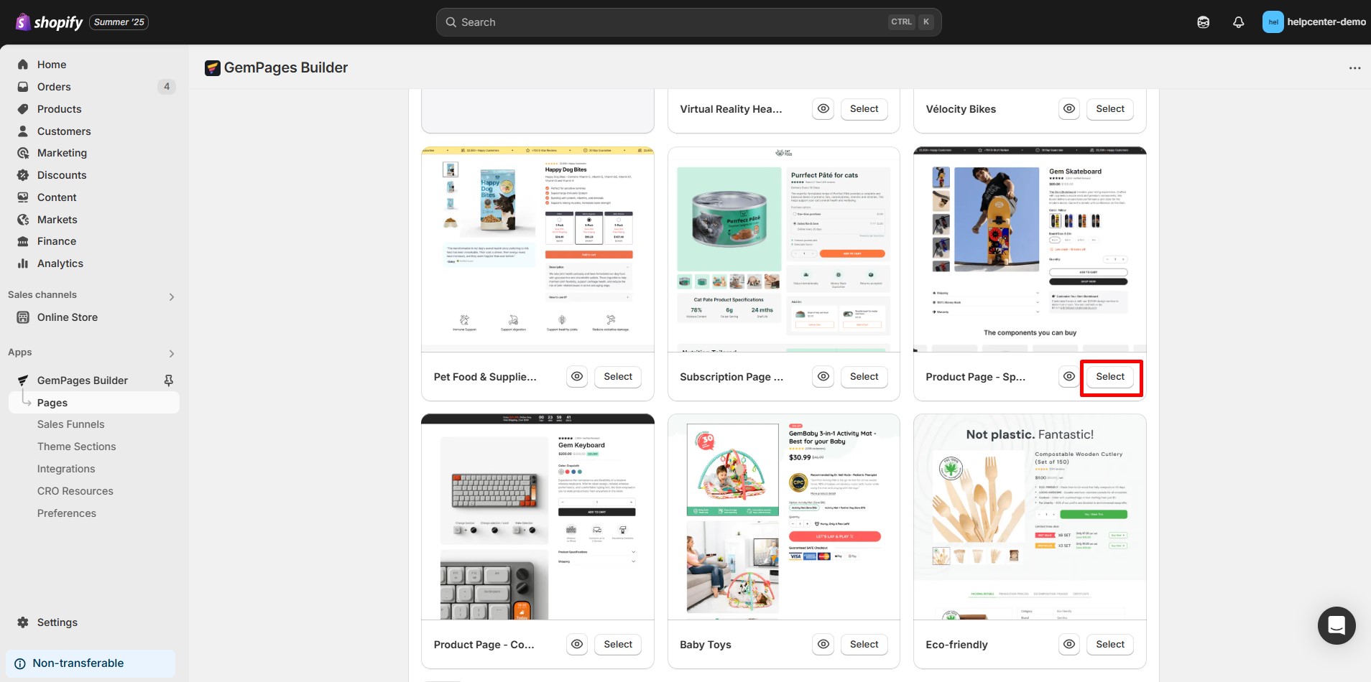1371x682 pixels.
Task: Preview the Subscription Page template
Action: point(823,376)
